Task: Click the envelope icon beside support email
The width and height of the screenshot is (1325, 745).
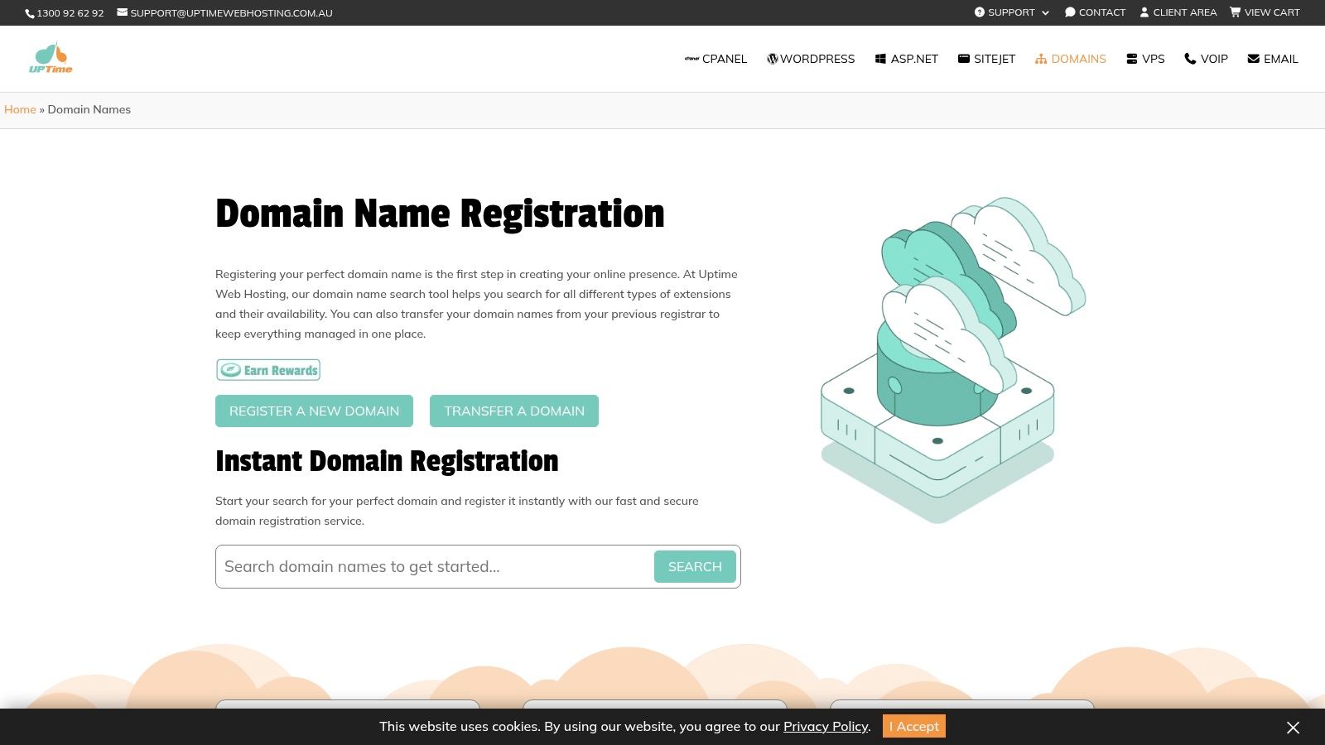Action: 122,12
